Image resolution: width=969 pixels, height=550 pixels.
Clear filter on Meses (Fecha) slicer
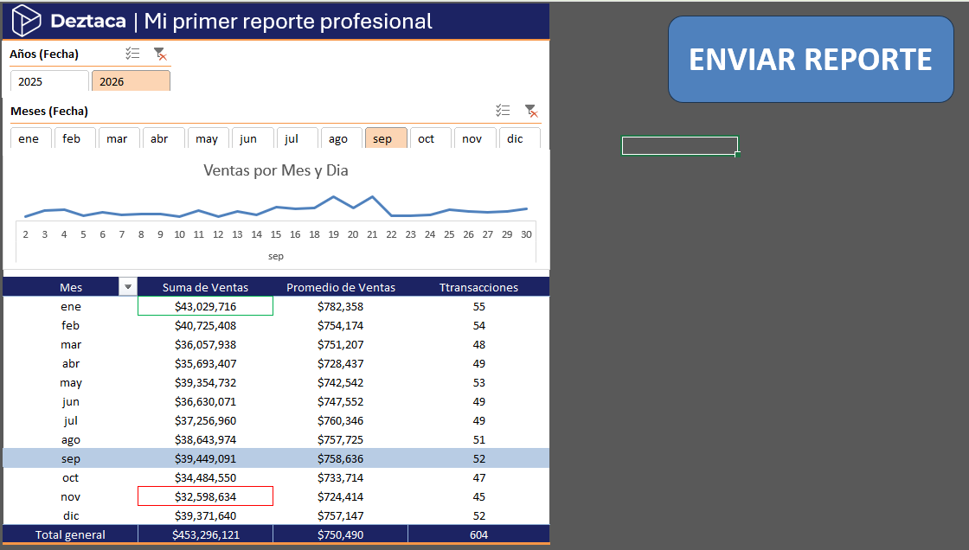(x=531, y=111)
